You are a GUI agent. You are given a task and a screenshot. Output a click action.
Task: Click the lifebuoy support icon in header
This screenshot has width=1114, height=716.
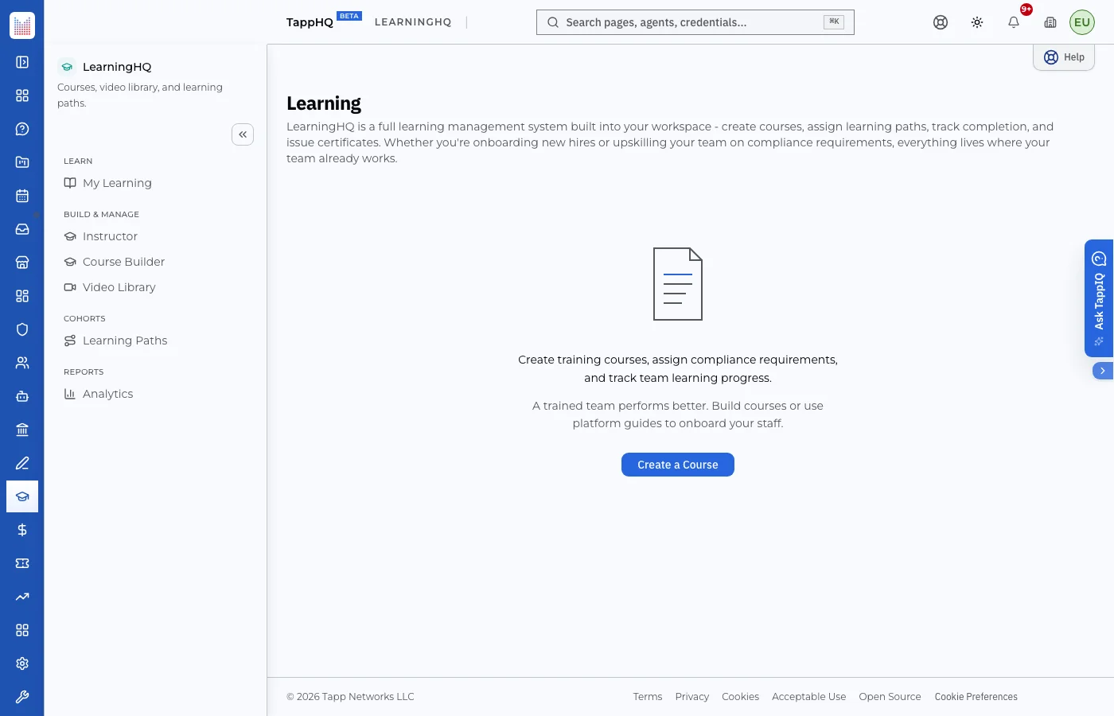point(941,22)
